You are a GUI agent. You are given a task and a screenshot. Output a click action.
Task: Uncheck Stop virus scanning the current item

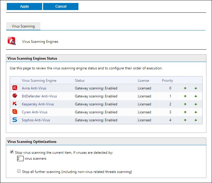click(x=12, y=152)
